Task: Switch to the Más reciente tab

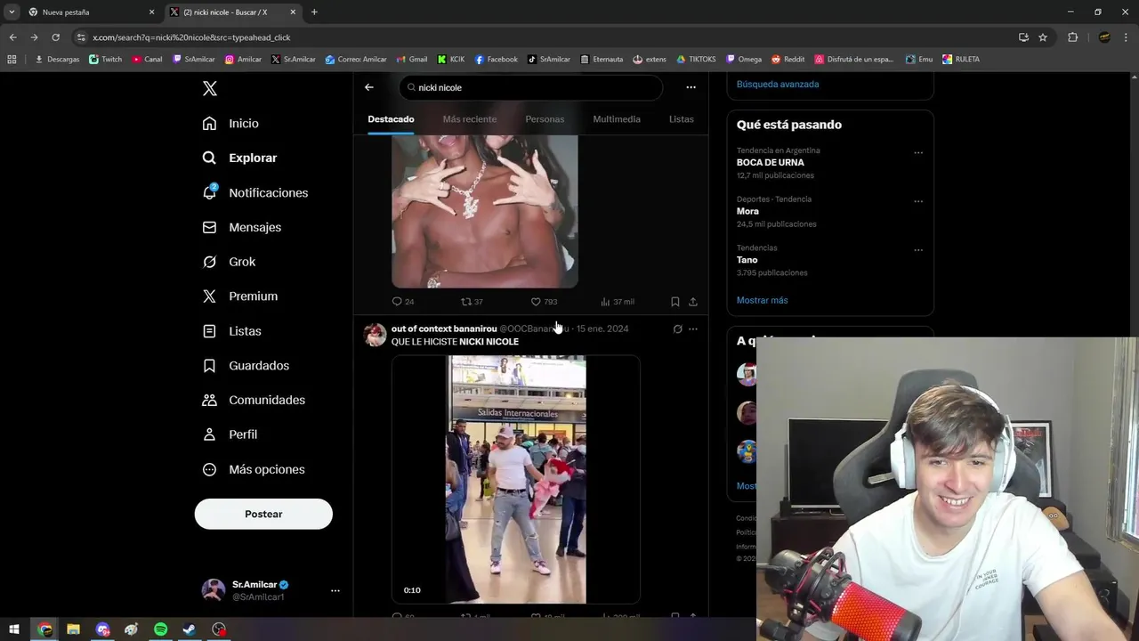Action: click(470, 119)
